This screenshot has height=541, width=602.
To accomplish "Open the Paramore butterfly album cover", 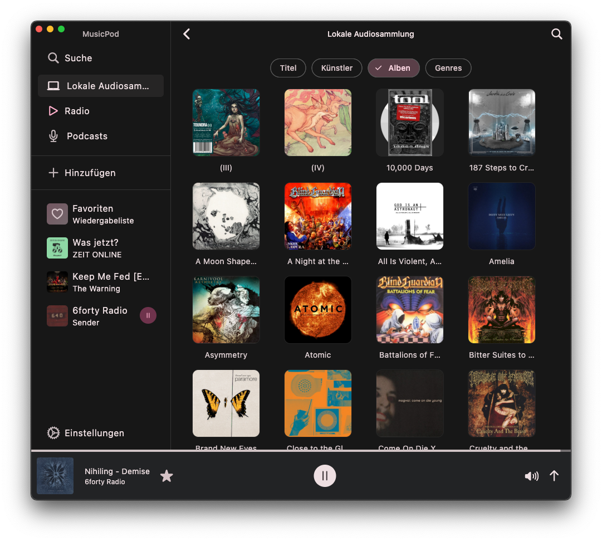I will pyautogui.click(x=226, y=403).
